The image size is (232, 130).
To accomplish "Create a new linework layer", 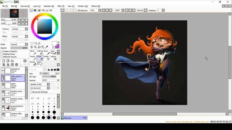I will tap(8, 61).
